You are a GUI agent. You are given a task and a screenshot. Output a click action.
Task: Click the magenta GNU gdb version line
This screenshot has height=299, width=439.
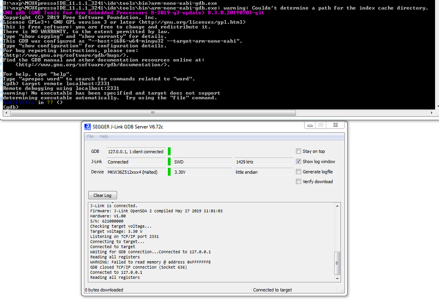[x=134, y=13]
